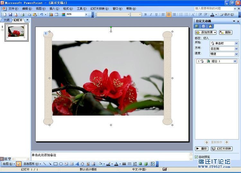Apply numbered list formatting
Image resolution: width=241 pixels, height=173 pixels.
pyautogui.click(x=181, y=14)
